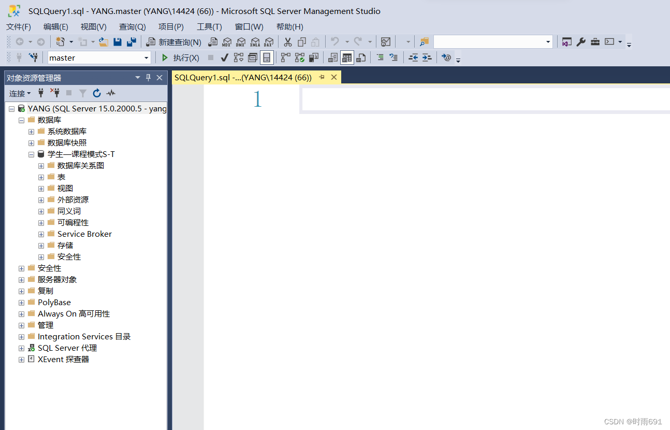Click inside the query editor line 1
Image resolution: width=670 pixels, height=430 pixels.
click(486, 99)
